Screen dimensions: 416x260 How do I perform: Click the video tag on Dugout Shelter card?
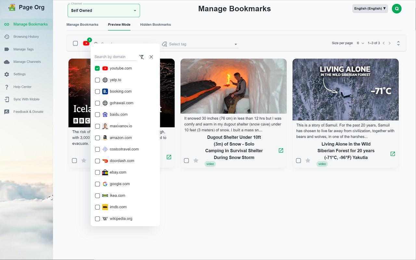(210, 164)
